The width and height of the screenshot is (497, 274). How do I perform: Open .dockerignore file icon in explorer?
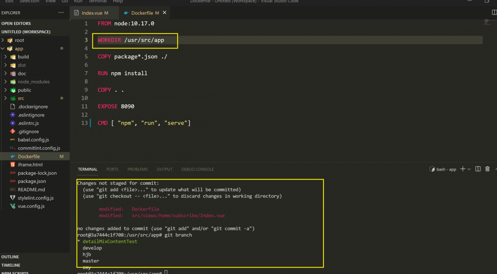point(13,107)
